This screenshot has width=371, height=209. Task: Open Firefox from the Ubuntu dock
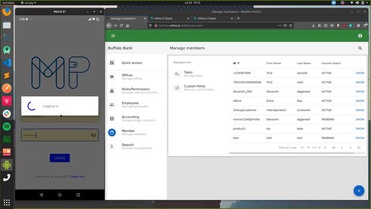[6, 12]
